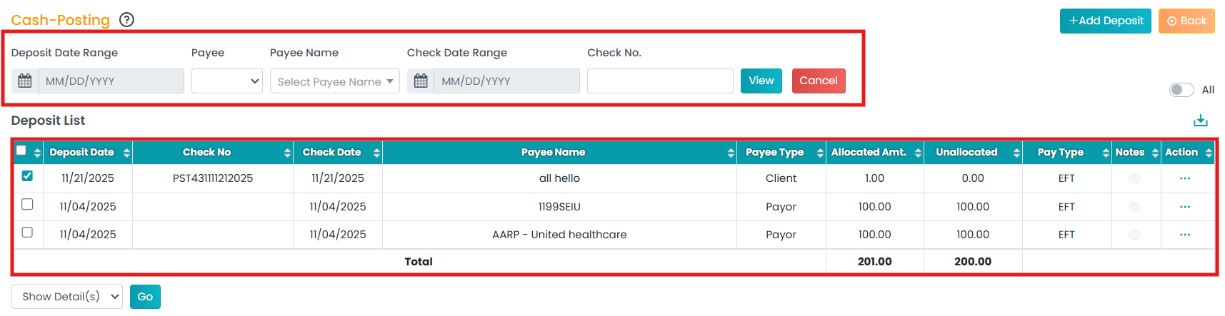Open action menu for all hello deposit

[1185, 178]
